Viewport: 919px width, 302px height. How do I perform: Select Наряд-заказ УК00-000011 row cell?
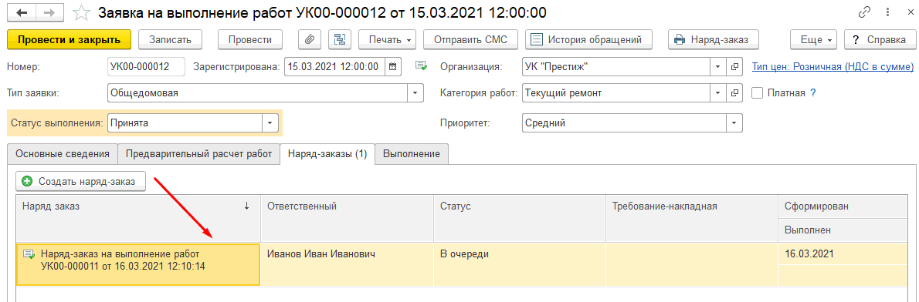click(x=138, y=264)
